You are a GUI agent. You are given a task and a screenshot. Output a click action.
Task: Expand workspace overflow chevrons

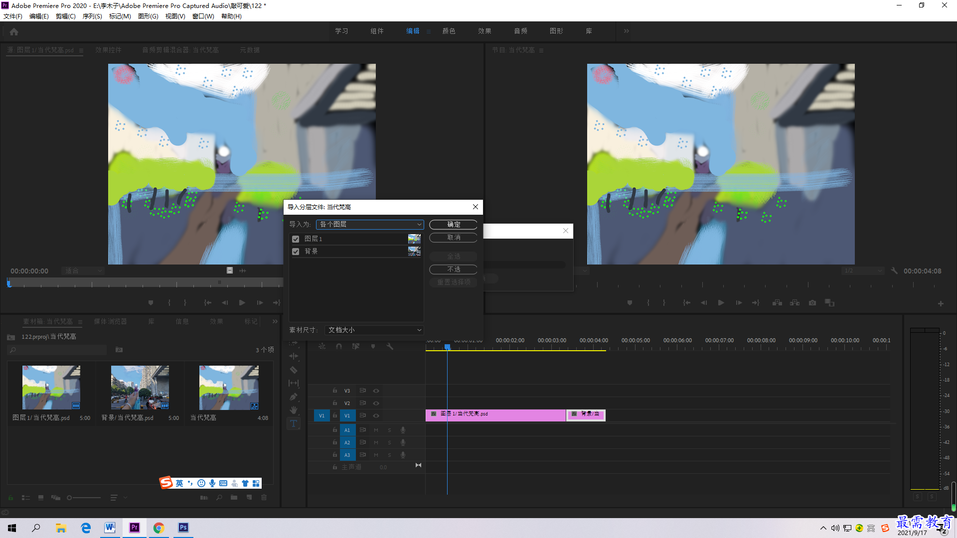(x=627, y=31)
